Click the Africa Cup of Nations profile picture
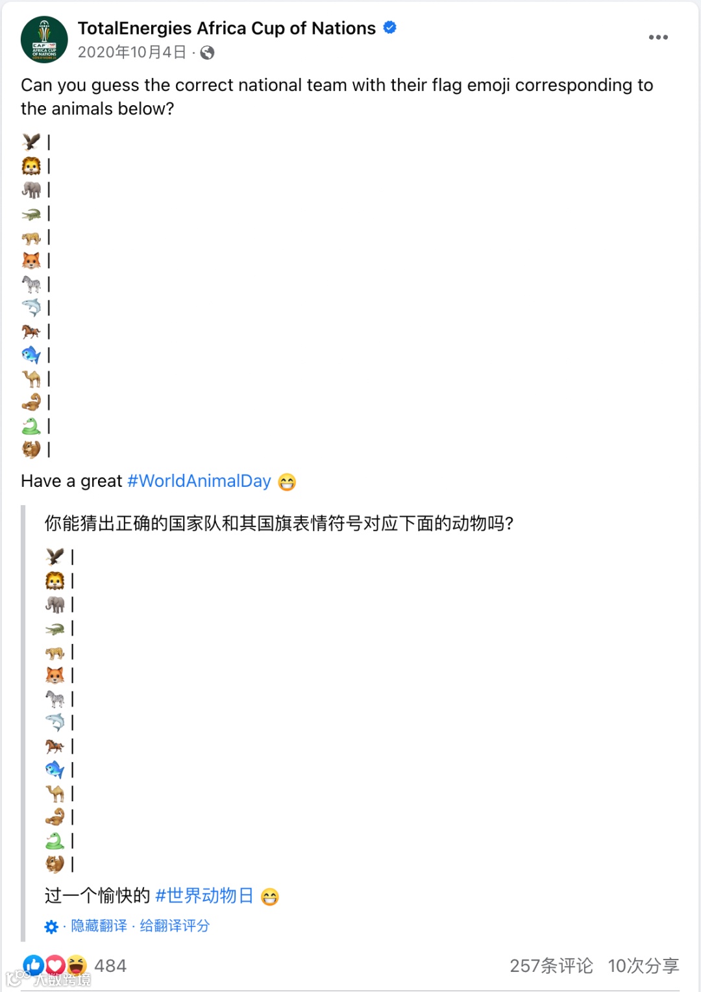 pyautogui.click(x=44, y=40)
